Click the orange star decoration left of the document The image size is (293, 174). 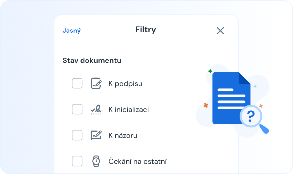tap(206, 105)
